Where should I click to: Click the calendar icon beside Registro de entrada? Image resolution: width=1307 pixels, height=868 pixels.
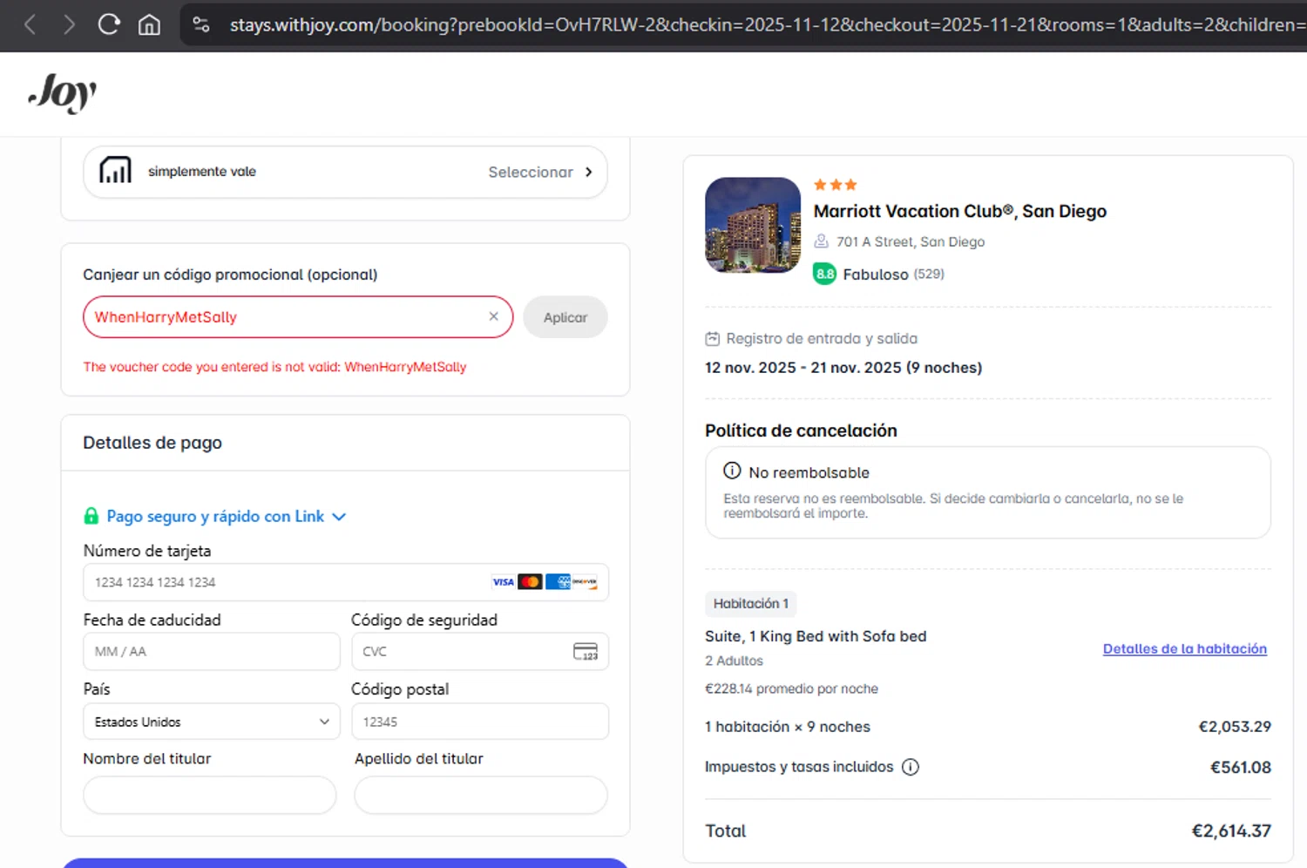tap(713, 338)
